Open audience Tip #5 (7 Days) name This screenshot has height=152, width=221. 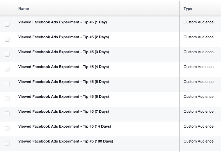pyautogui.click(x=64, y=111)
